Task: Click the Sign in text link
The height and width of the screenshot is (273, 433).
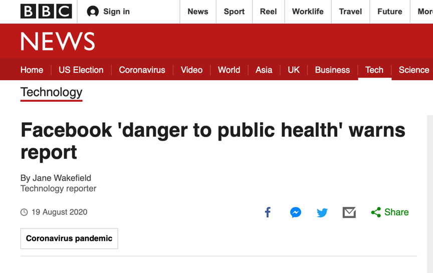Action: pyautogui.click(x=116, y=12)
